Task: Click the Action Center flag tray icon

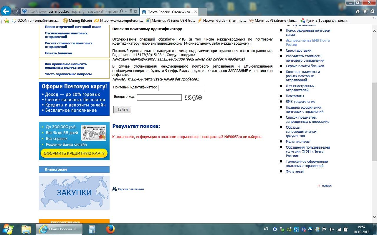Action: [x=324, y=229]
